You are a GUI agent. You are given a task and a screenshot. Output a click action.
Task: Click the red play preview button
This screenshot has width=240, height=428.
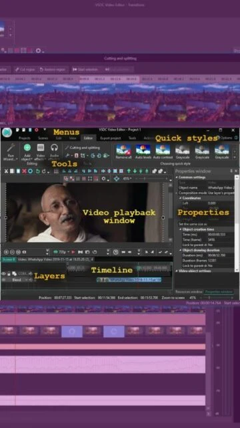pos(73,252)
